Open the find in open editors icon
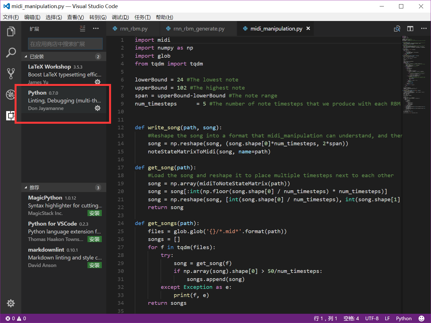Viewport: 431px width, 323px height. (x=397, y=28)
